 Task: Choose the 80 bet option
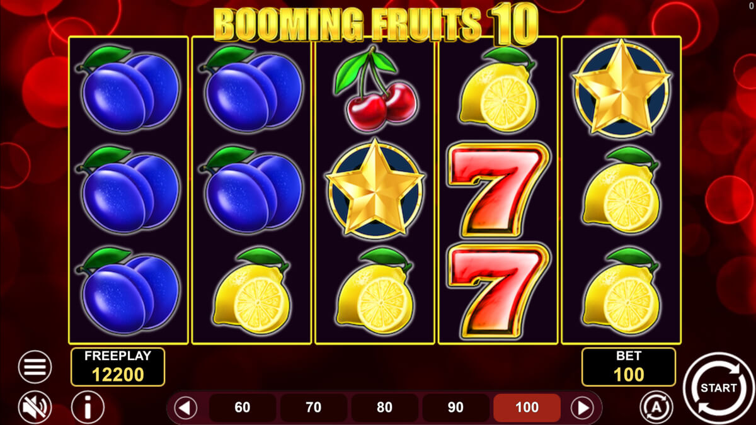click(384, 408)
